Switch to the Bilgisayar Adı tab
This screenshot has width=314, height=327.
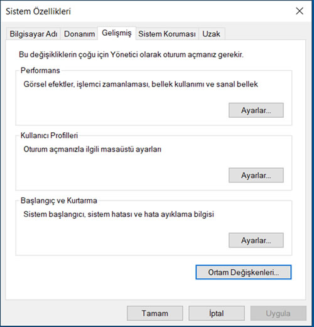tap(33, 34)
